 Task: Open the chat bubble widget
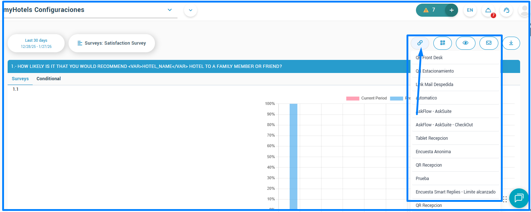click(519, 198)
